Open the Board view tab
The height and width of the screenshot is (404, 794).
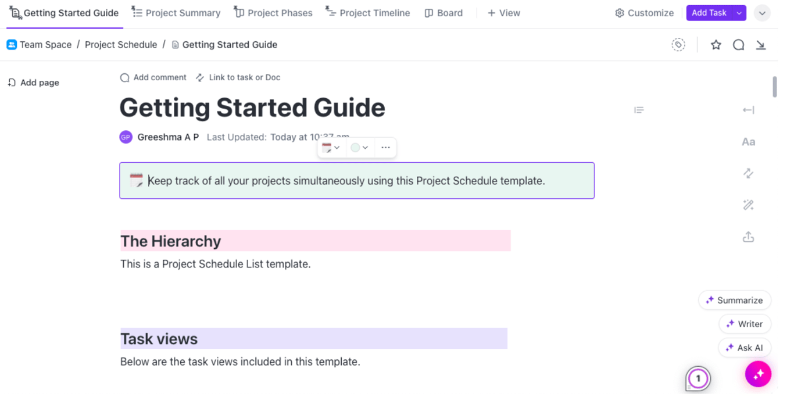444,13
